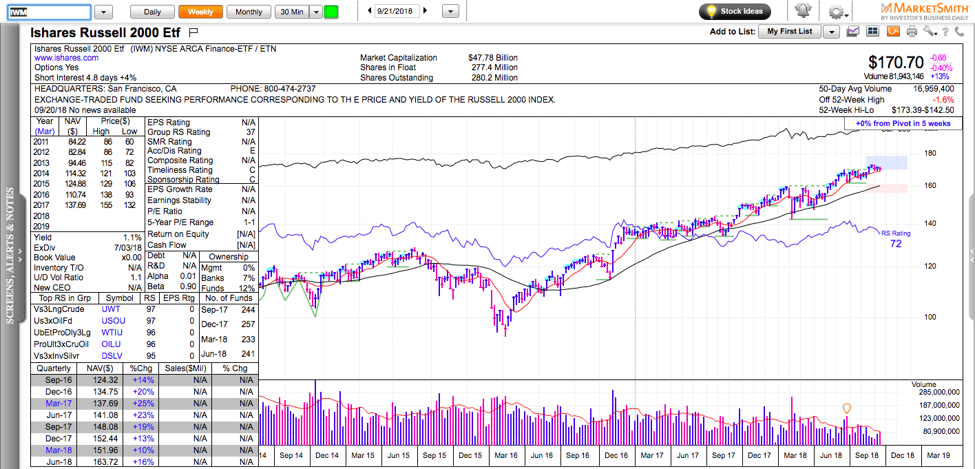Click the ExDiv 7/03/18 row
The image size is (975, 469).
(88, 247)
